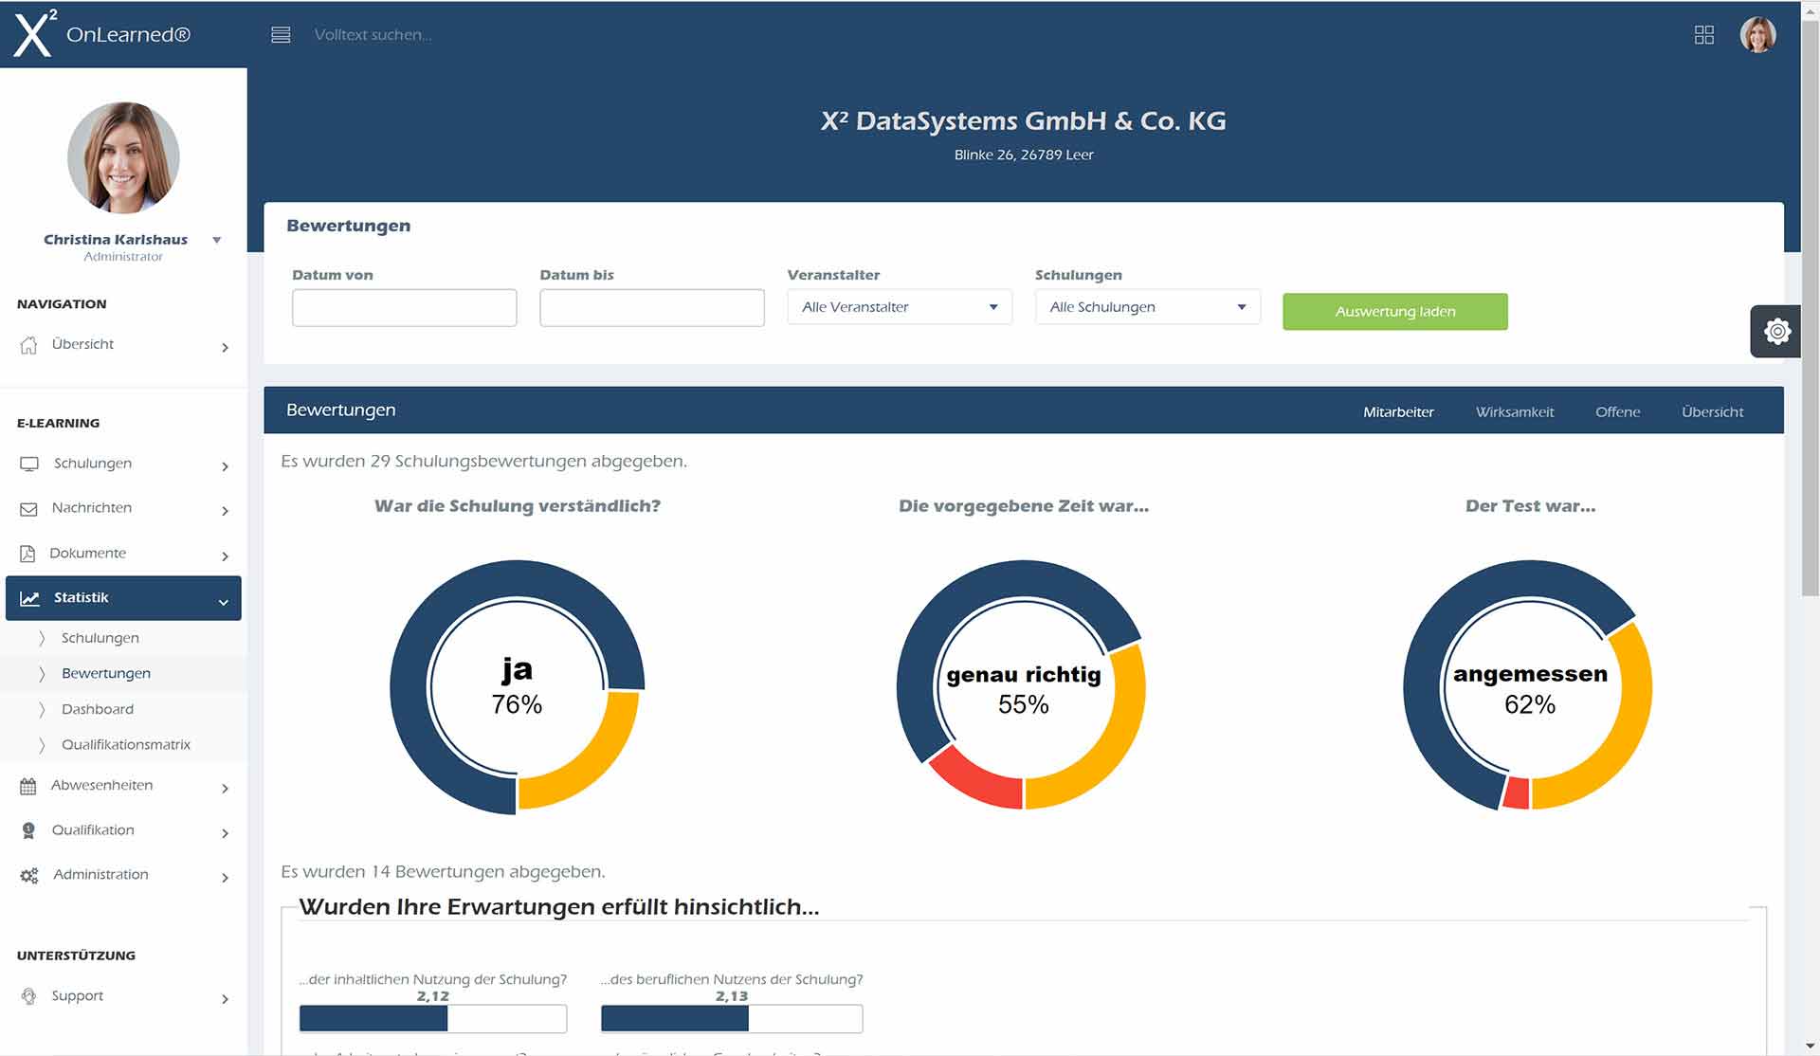Click the Qualifikation badge icon

click(x=28, y=830)
